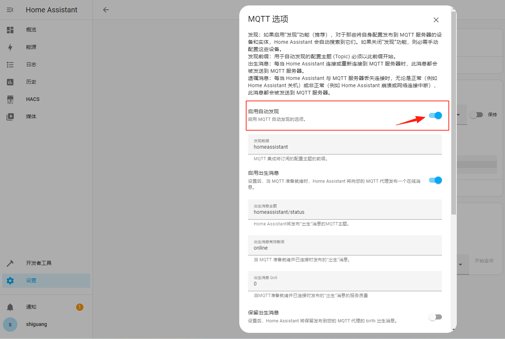The width and height of the screenshot is (505, 339).
Task: Open the 媒体 play icon
Action: [x=10, y=116]
